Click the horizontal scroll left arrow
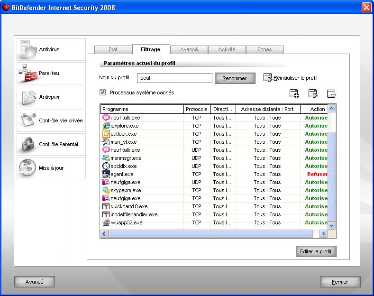 point(104,233)
